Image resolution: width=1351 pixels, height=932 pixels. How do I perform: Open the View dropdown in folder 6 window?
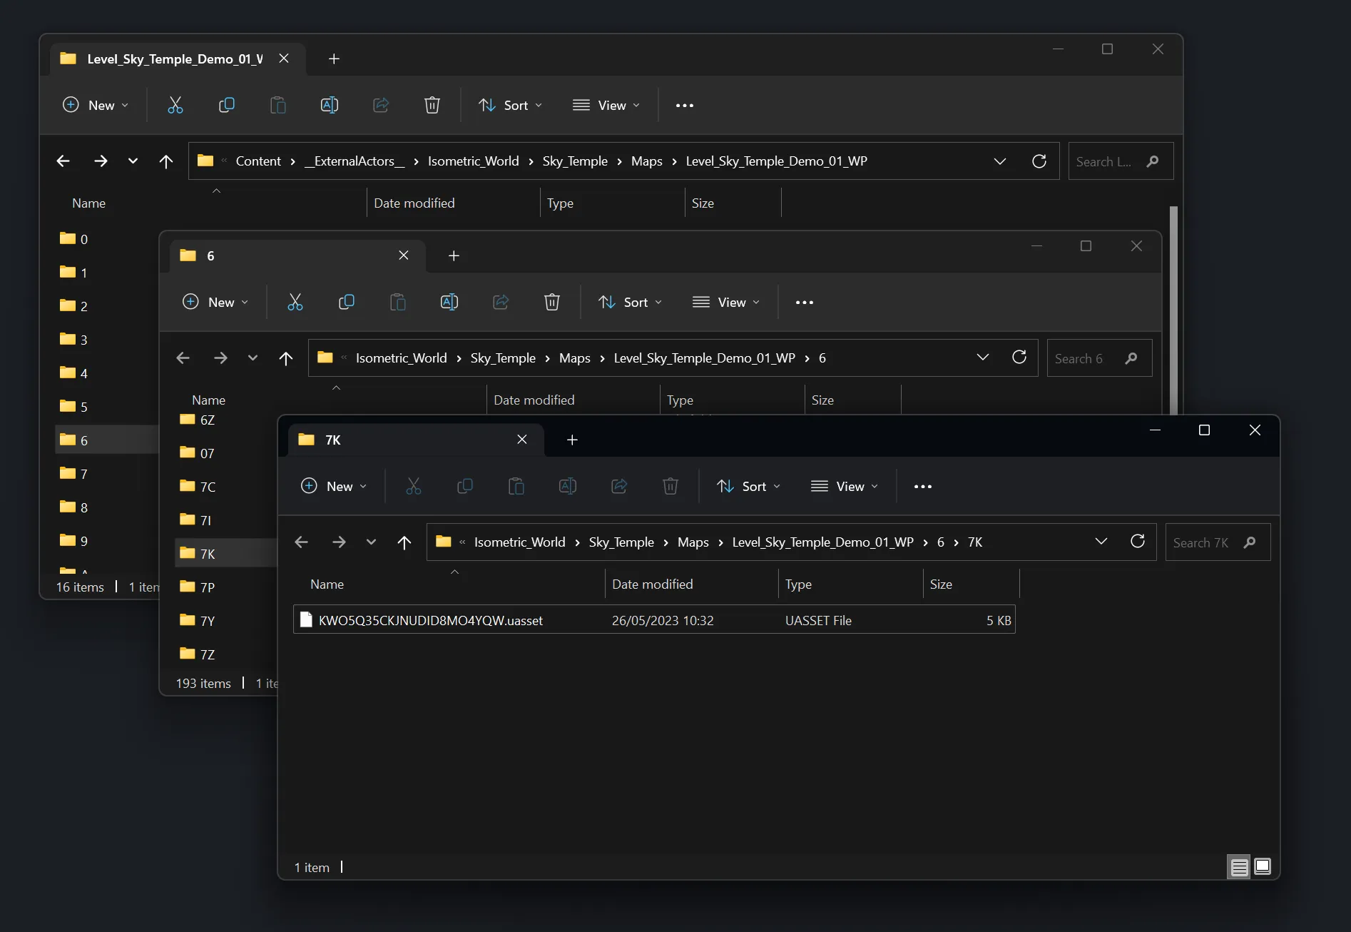click(725, 302)
